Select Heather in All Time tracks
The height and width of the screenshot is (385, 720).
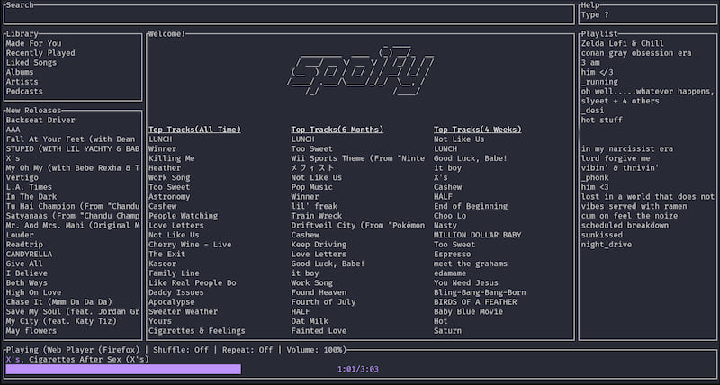point(165,168)
